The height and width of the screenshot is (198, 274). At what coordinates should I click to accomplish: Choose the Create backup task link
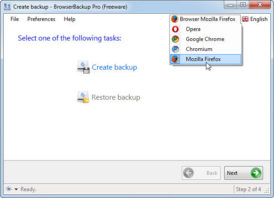[115, 67]
